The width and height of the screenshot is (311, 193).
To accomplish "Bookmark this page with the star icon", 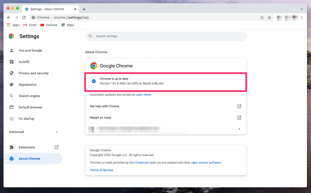I will 269,18.
